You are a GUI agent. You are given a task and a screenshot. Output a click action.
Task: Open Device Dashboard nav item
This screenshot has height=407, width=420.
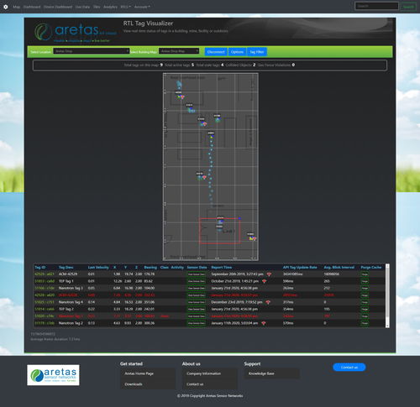pos(58,7)
